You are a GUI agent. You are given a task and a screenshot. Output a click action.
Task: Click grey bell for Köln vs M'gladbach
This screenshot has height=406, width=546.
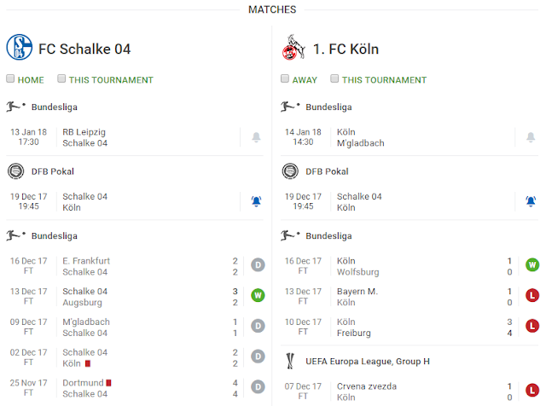pos(531,137)
